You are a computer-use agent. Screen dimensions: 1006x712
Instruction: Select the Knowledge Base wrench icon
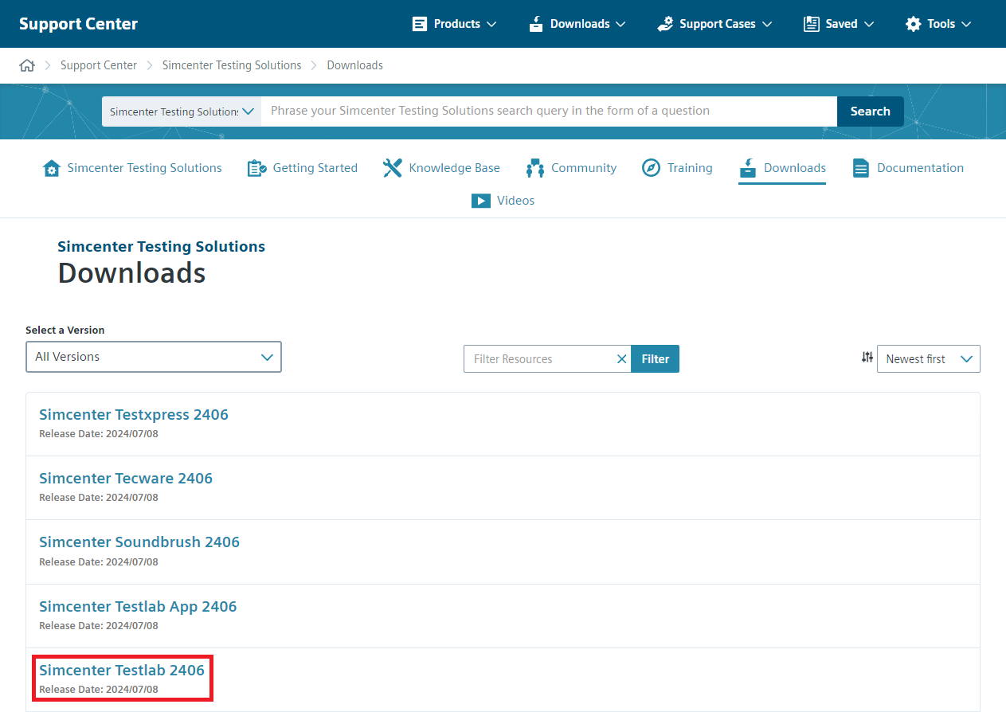(392, 167)
